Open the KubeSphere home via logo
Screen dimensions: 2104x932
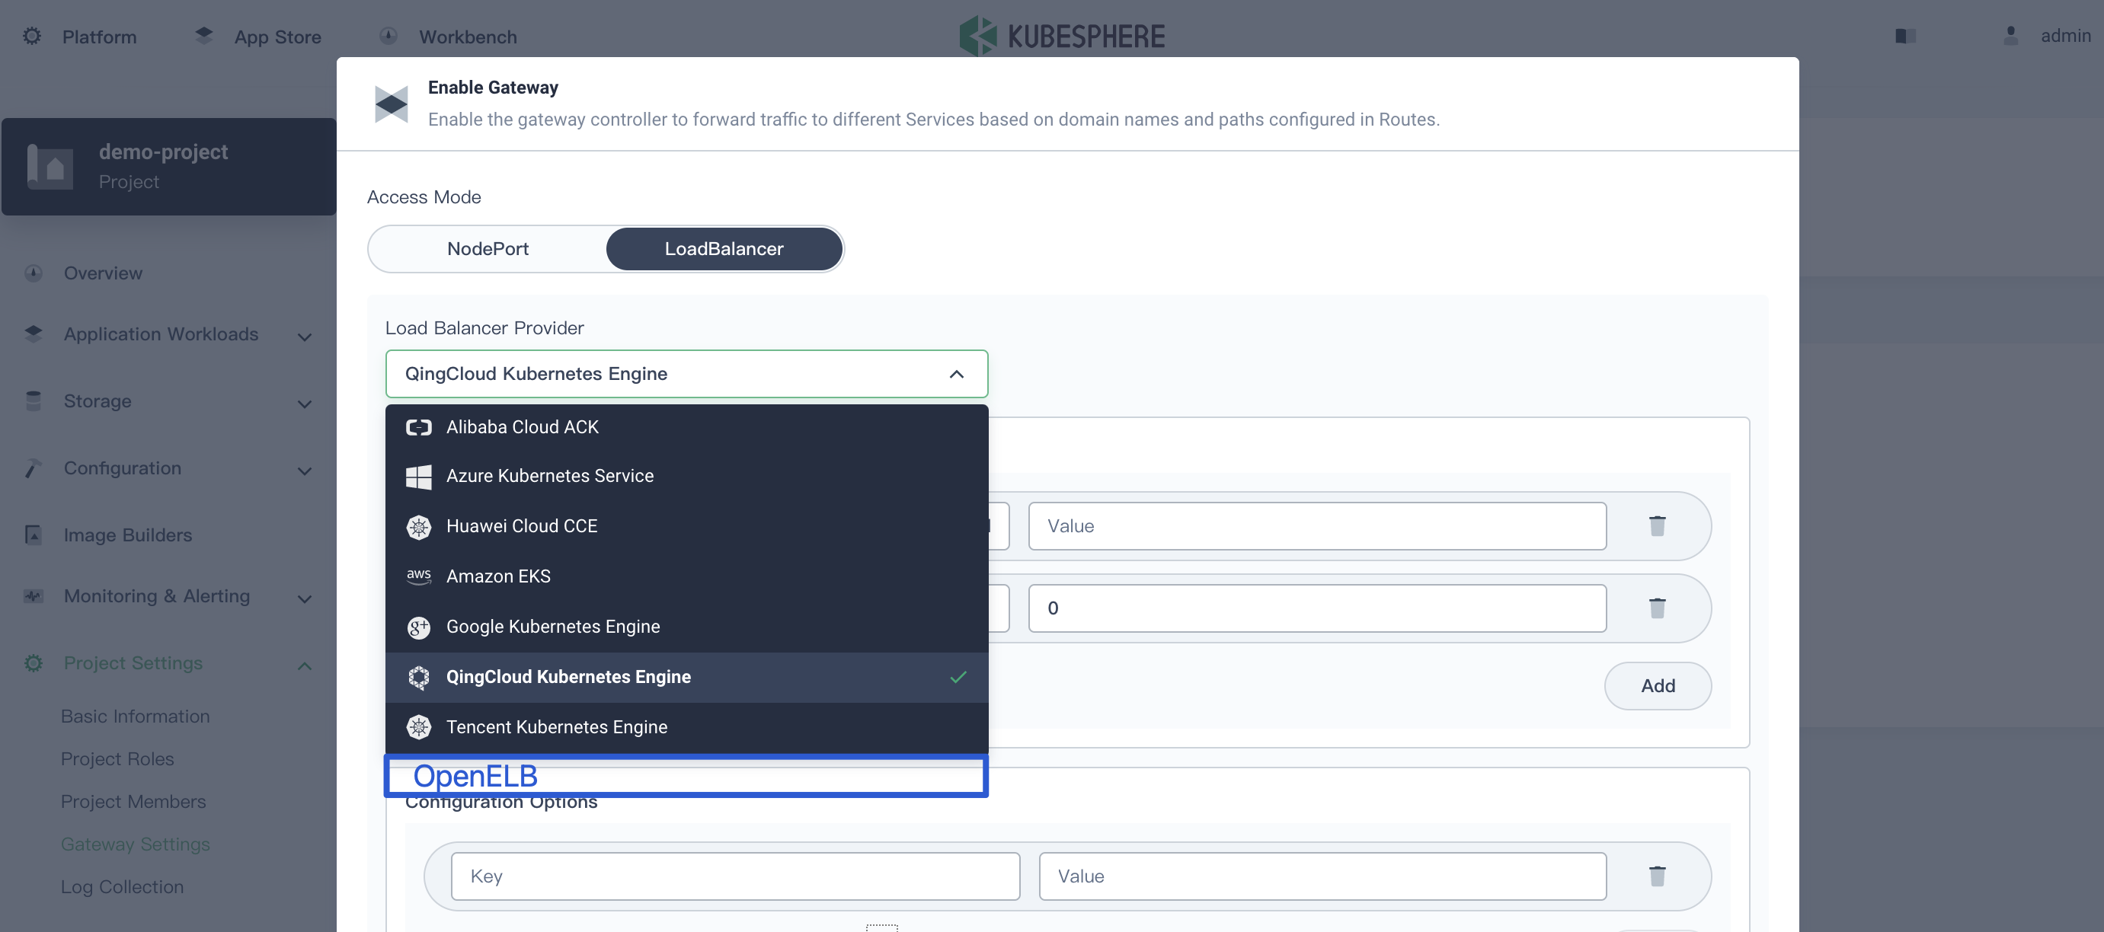(1060, 35)
